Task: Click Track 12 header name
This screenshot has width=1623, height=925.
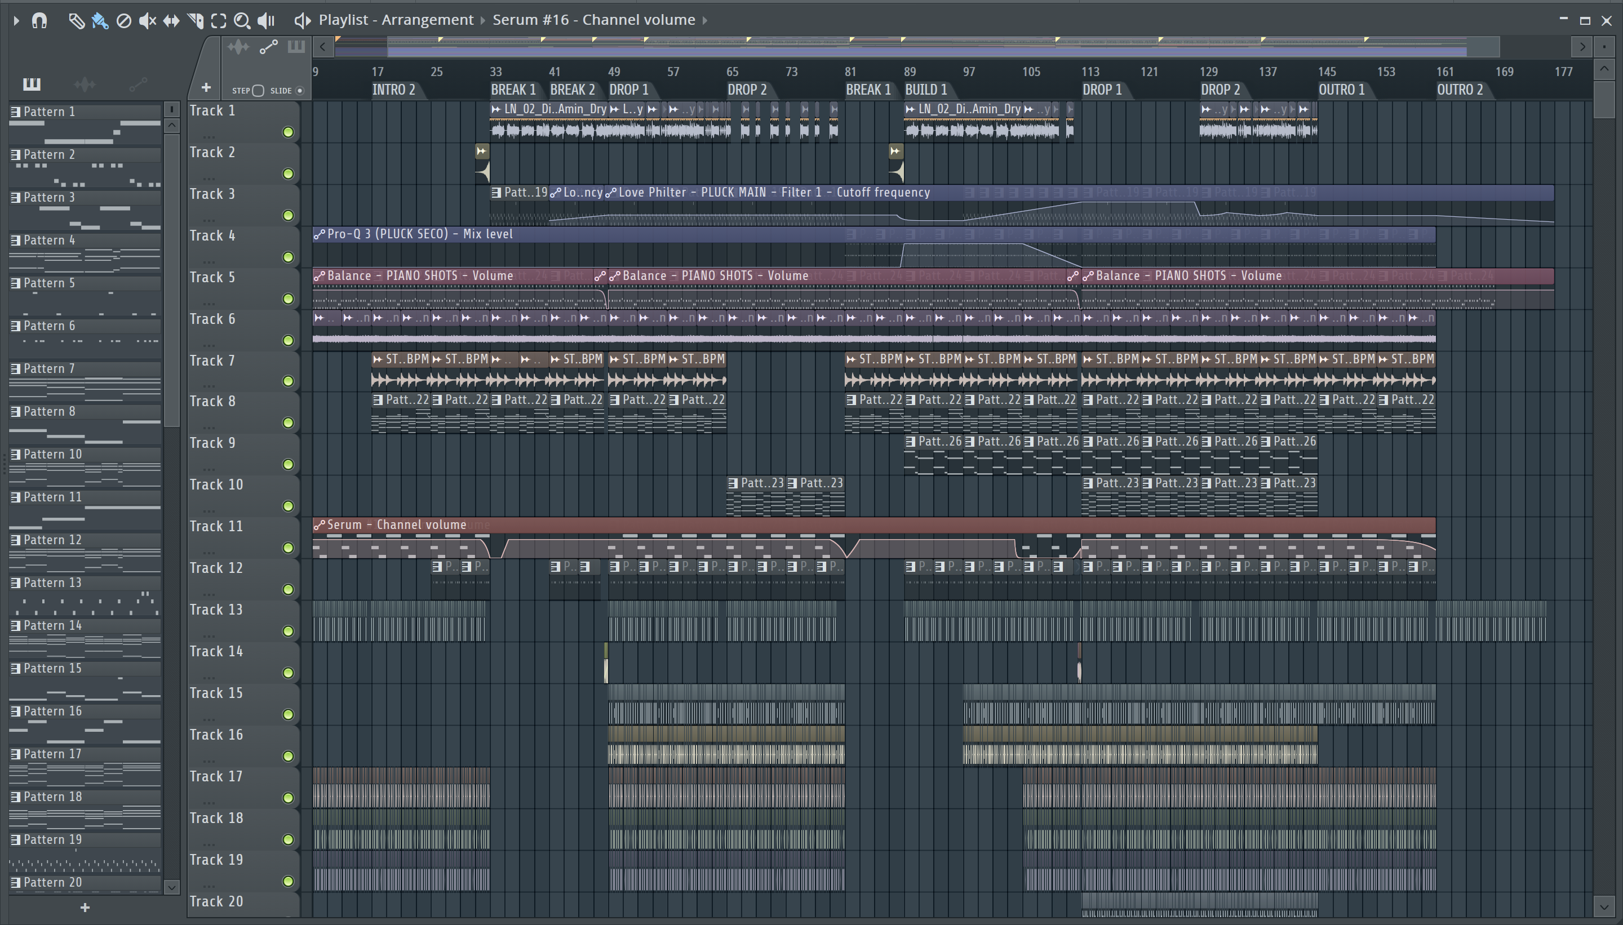Action: pos(216,568)
